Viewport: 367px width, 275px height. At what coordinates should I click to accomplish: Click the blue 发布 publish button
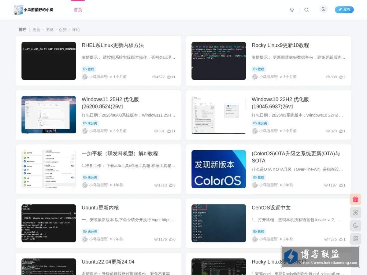(x=344, y=10)
